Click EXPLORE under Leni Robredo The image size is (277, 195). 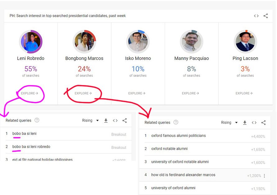click(x=30, y=93)
